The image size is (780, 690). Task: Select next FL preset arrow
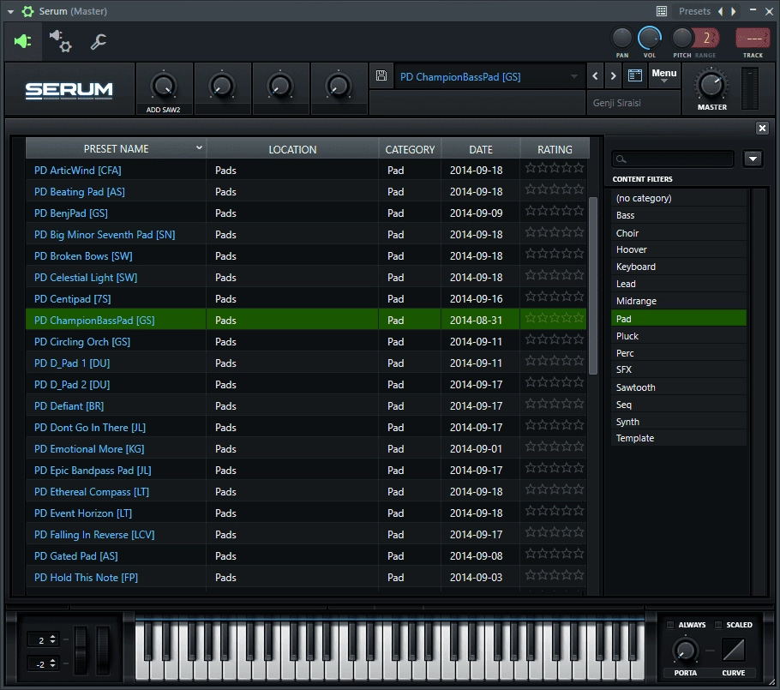click(x=733, y=11)
